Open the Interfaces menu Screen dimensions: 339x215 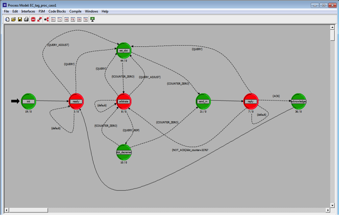coord(28,11)
